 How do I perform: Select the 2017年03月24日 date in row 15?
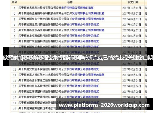point(132,86)
